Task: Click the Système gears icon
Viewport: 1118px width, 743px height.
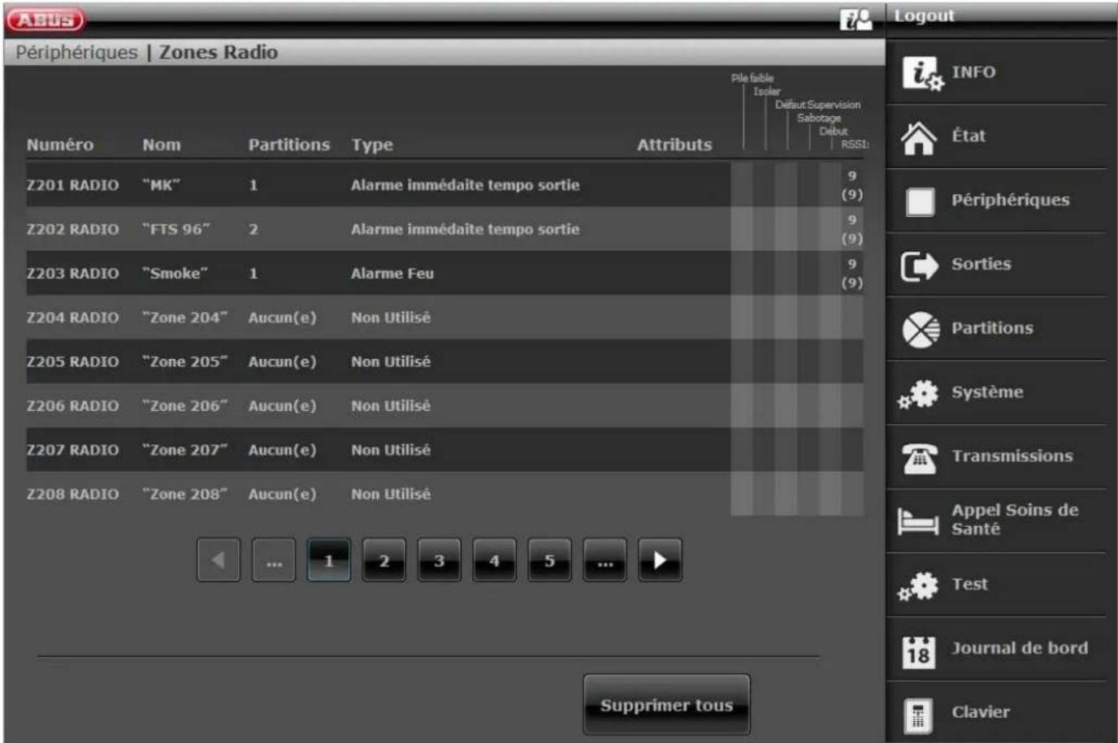Action: 918,394
